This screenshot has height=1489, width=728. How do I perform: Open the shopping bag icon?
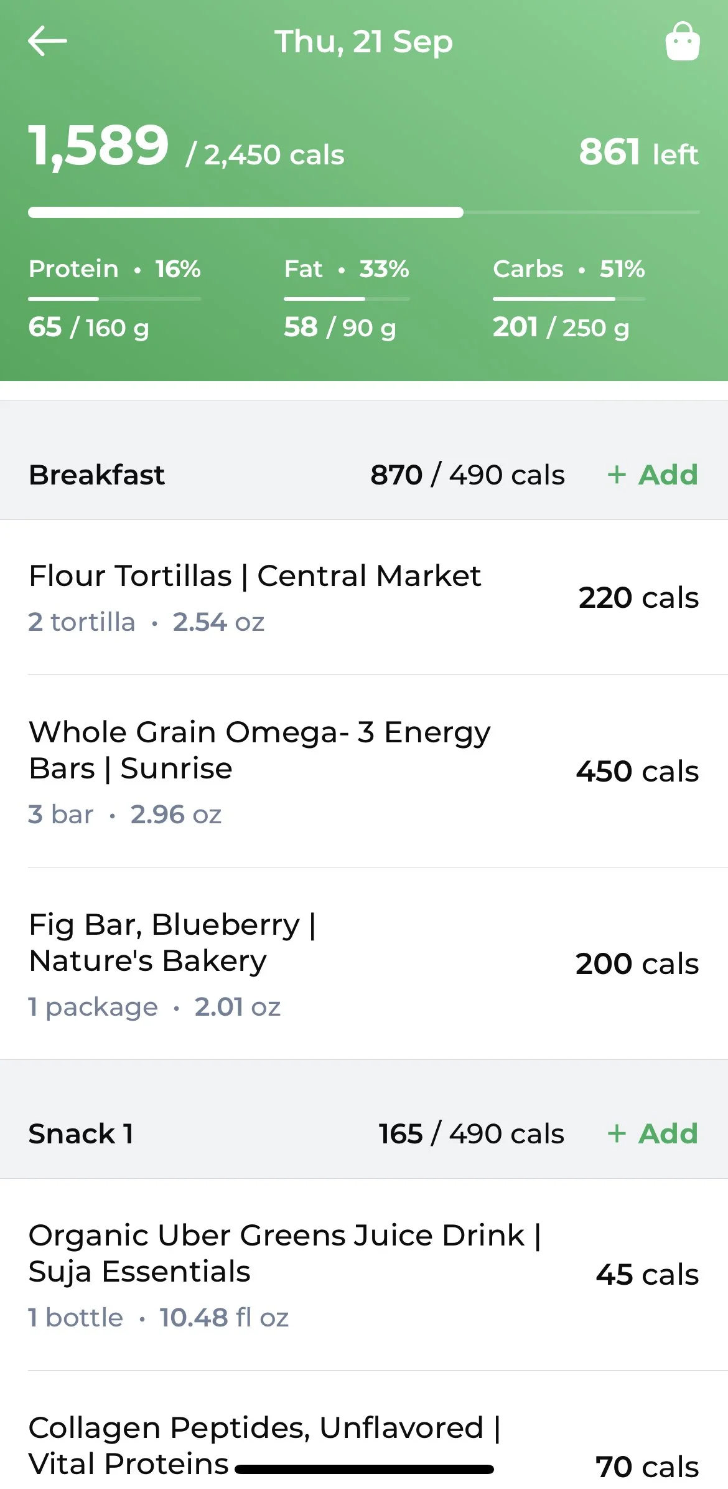pyautogui.click(x=683, y=42)
